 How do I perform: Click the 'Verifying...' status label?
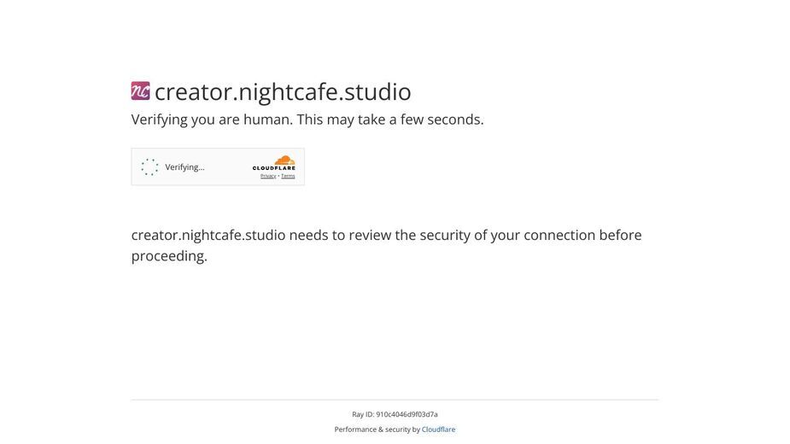185,167
